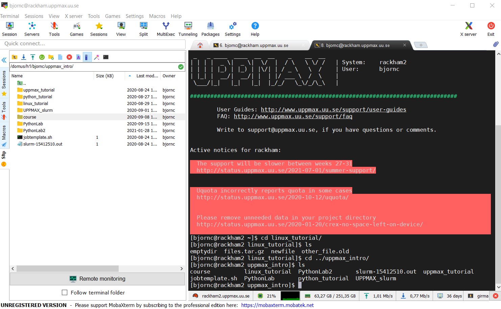Click the Split terminal icon
Screen dimensions: 501x309
[143, 29]
